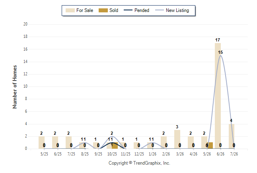Click the For Sale legend color swatch
Image resolution: width=257 pixels, height=173 pixels.
tap(70, 10)
